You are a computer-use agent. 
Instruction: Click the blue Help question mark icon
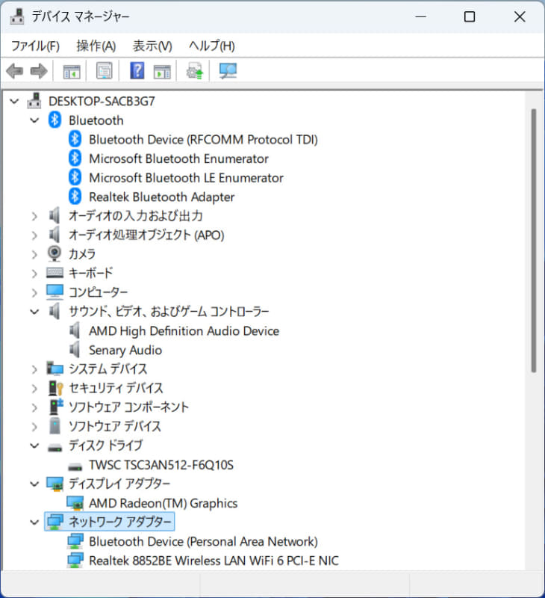137,70
